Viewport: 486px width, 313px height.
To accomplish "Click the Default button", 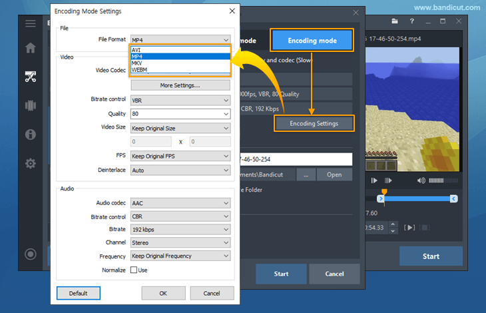I will [79, 293].
